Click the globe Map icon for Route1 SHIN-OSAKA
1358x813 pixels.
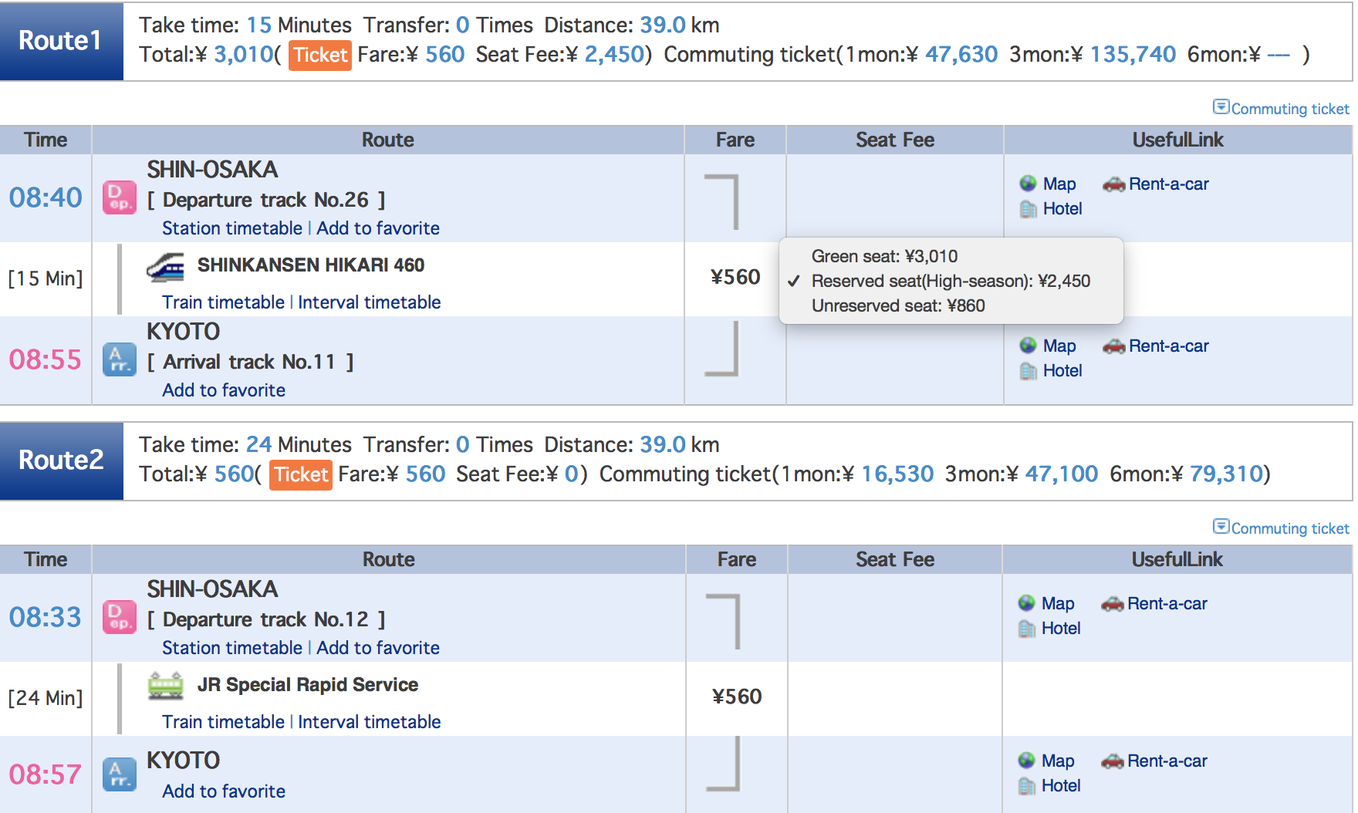tap(1028, 184)
